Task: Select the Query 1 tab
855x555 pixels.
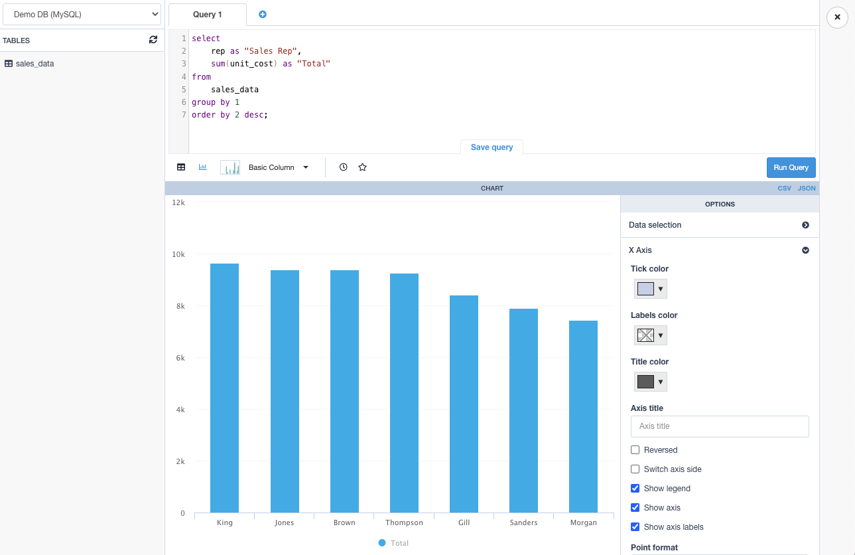Action: (208, 15)
